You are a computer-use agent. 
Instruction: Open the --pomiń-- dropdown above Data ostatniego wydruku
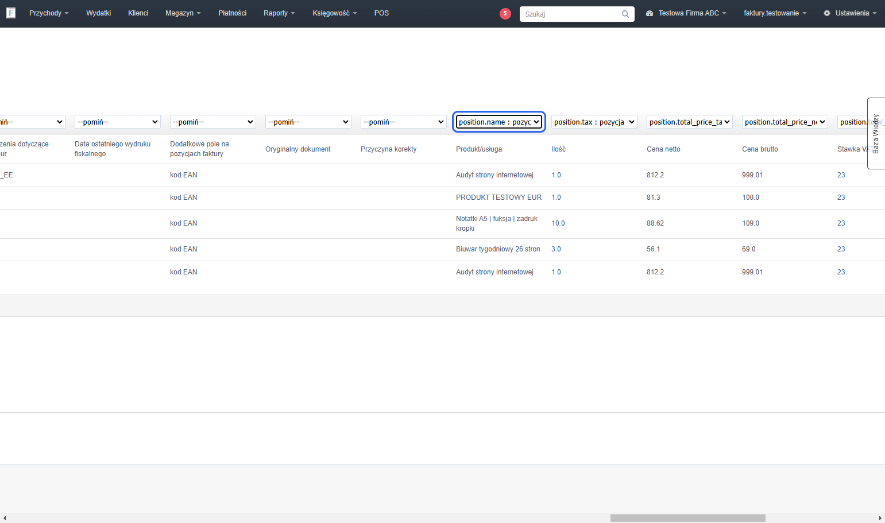118,122
